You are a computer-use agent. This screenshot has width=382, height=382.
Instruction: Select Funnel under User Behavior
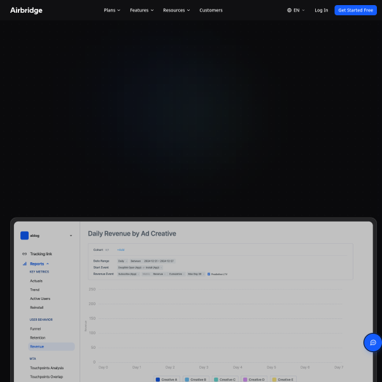[x=35, y=329]
